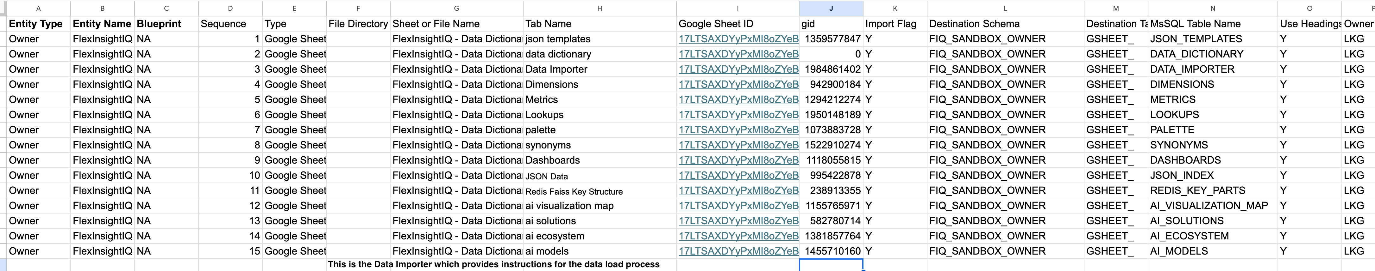
Task: Select the 'Redis Faiss Key Structure' cell
Action: click(600, 190)
